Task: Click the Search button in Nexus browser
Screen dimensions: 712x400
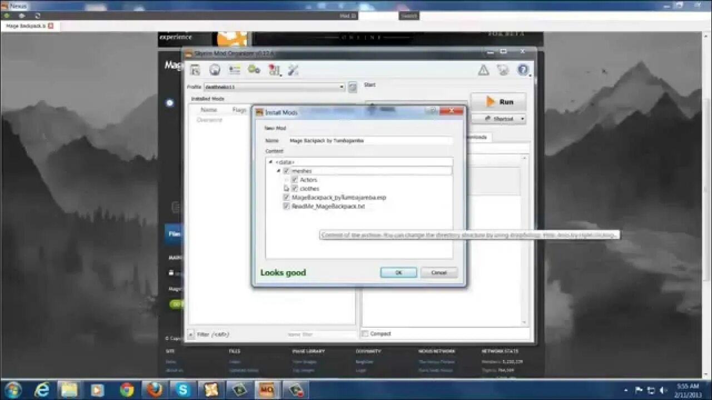Action: (409, 16)
